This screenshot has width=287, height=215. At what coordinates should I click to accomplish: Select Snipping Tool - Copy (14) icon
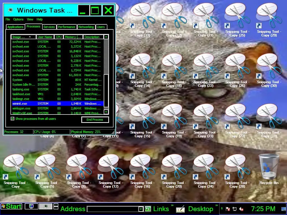point(142,70)
